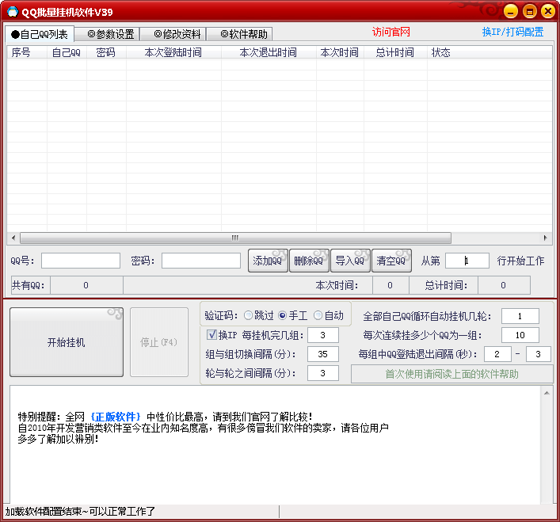Click the 密码 column header
This screenshot has height=522, width=560.
pyautogui.click(x=106, y=52)
